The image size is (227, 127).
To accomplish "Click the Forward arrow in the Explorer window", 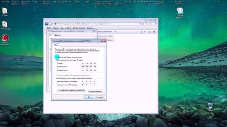I will pyautogui.click(x=50, y=24).
